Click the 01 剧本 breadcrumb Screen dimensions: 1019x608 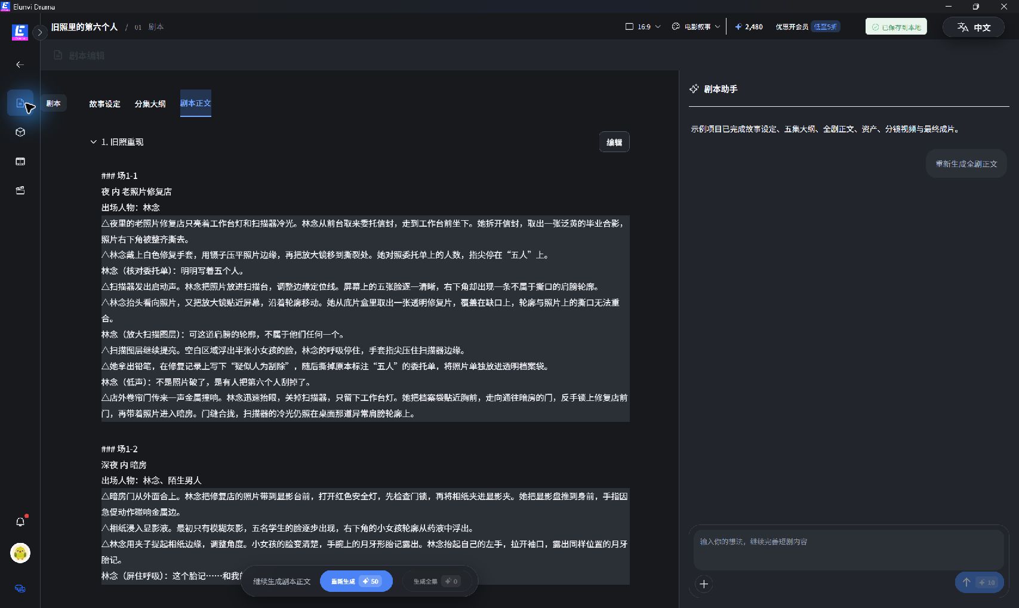coord(149,27)
